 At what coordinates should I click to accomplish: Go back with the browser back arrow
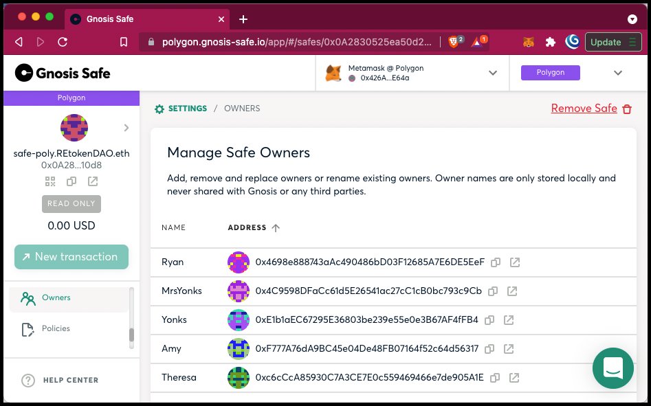point(19,42)
